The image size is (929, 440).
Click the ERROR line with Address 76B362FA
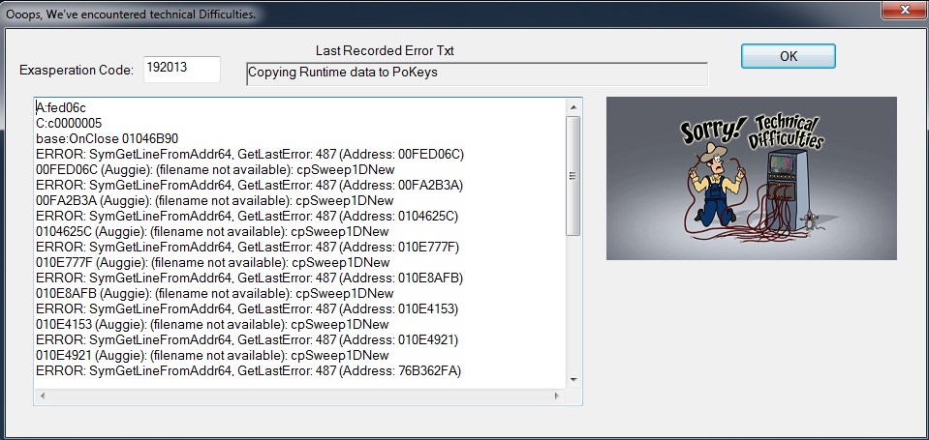tap(248, 371)
